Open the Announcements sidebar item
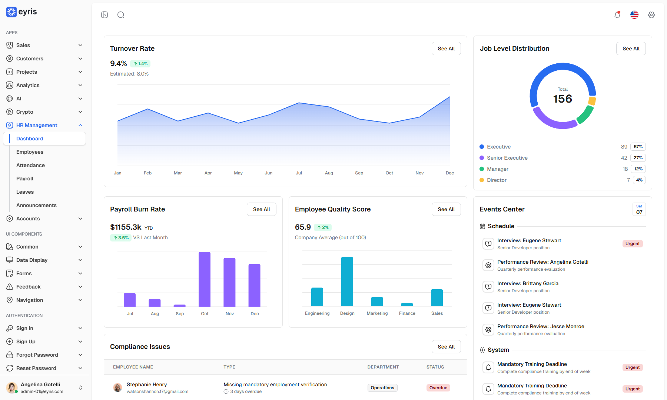This screenshot has height=400, width=667. [36, 205]
